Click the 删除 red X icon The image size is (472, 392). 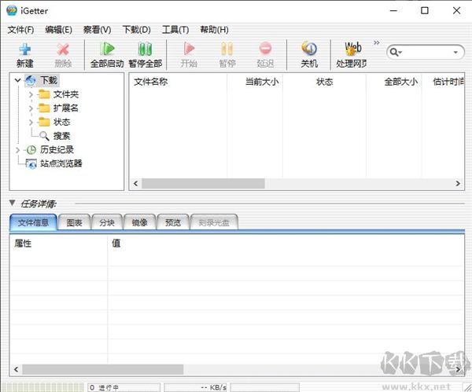click(x=63, y=49)
